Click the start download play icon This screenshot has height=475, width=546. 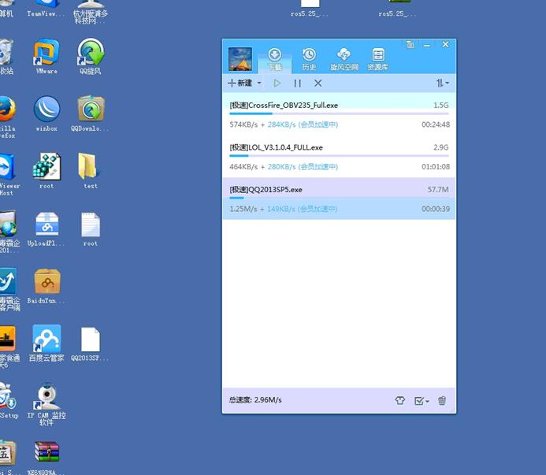coord(277,83)
